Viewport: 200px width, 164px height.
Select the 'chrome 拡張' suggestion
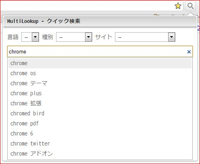(100, 103)
